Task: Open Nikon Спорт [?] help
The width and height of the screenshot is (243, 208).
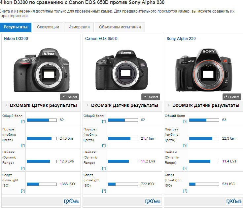Action: (x=23, y=191)
